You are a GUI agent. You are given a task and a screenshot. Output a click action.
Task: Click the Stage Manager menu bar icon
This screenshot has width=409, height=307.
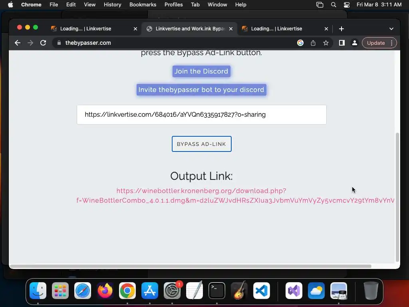pyautogui.click(x=320, y=5)
